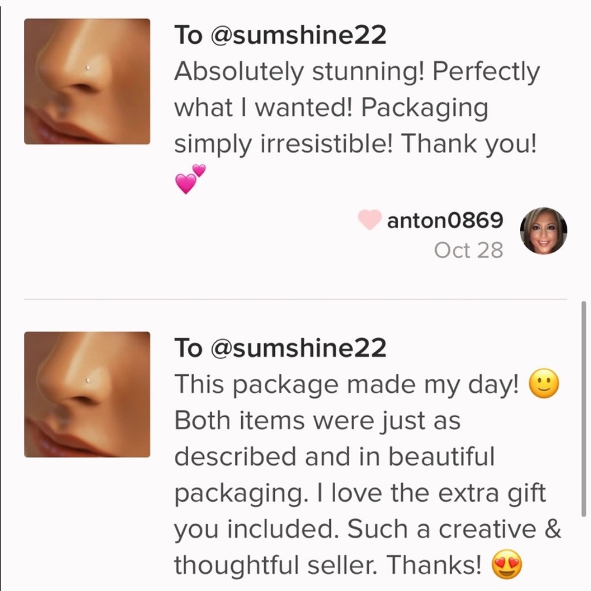Click the Oct 28 review date
Screen dimensions: 591x591
point(468,250)
